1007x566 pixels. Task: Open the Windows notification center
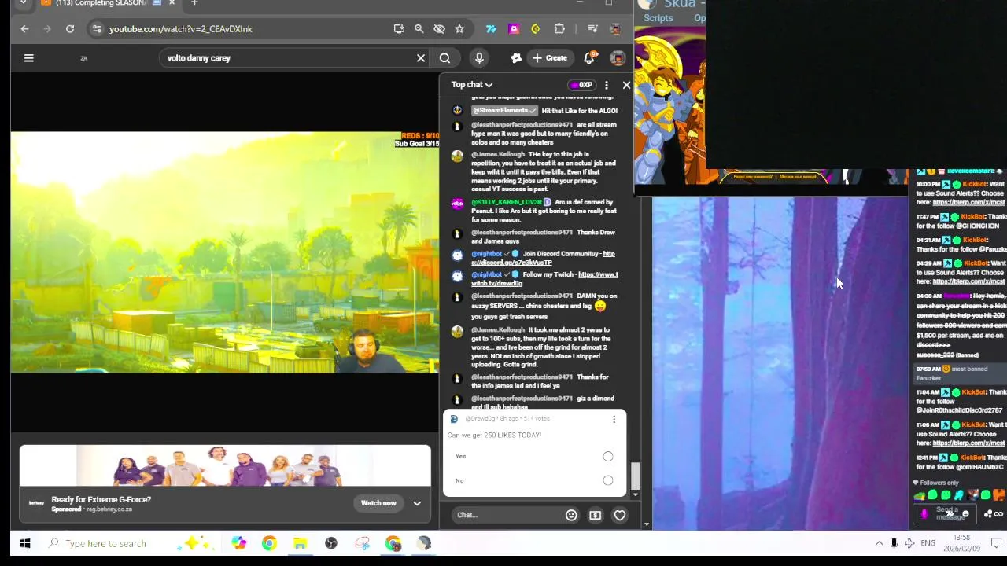995,544
